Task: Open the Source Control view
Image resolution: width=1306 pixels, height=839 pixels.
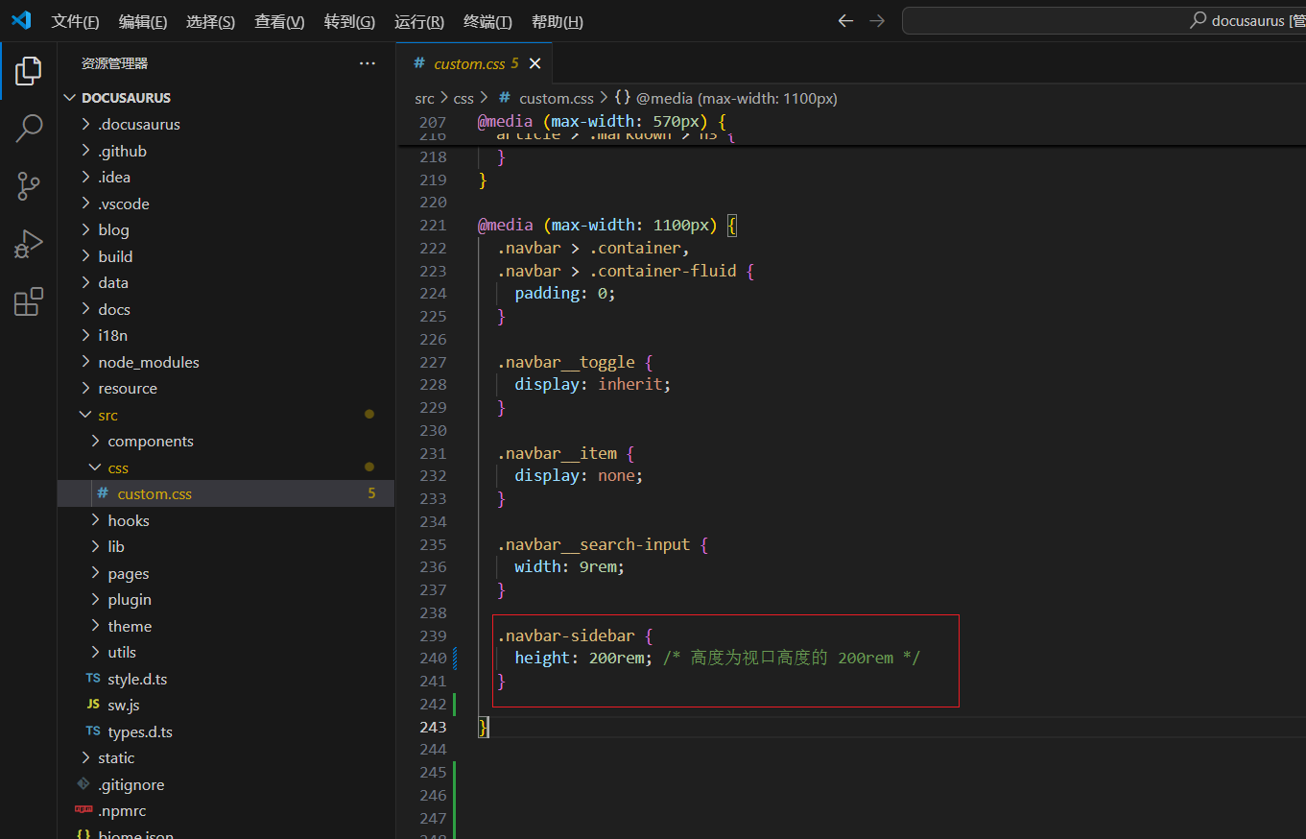Action: point(29,186)
